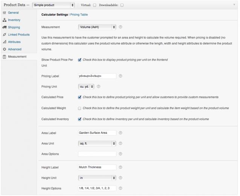
Task: Click the Calculated Weight label text
Action: click(x=54, y=108)
